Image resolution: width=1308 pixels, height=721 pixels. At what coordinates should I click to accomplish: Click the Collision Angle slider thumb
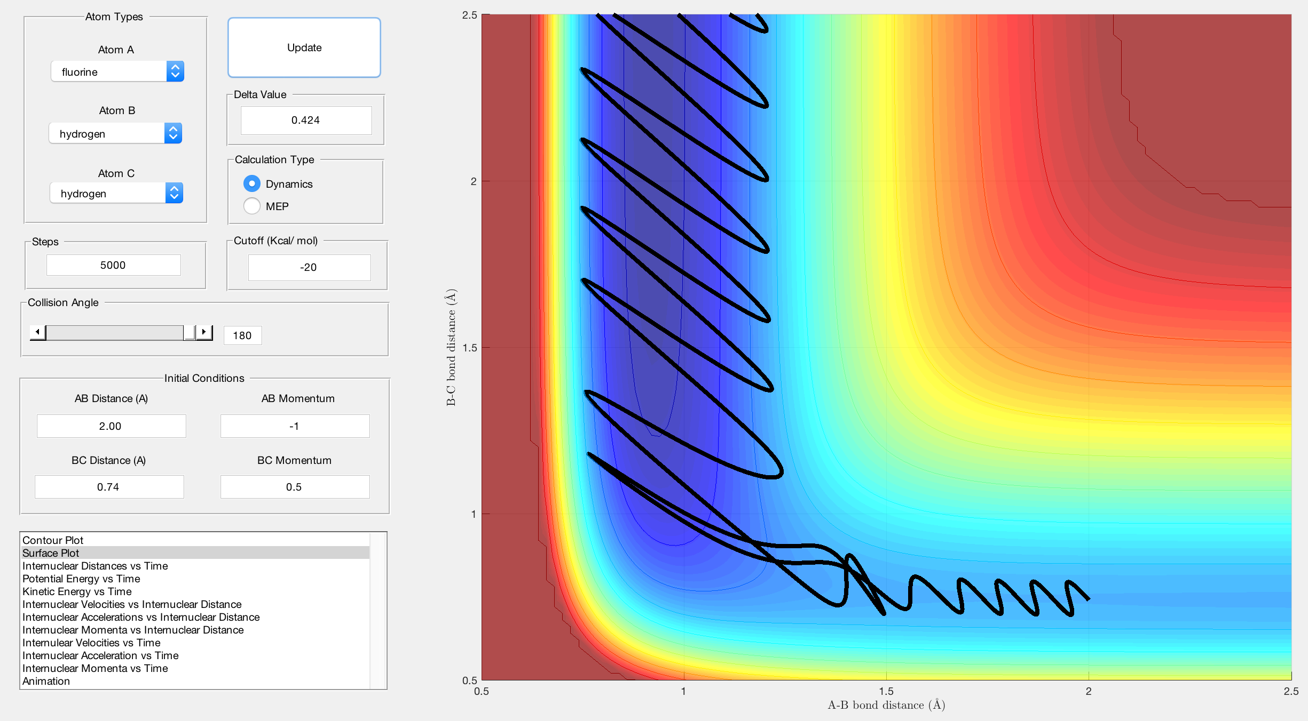(189, 332)
